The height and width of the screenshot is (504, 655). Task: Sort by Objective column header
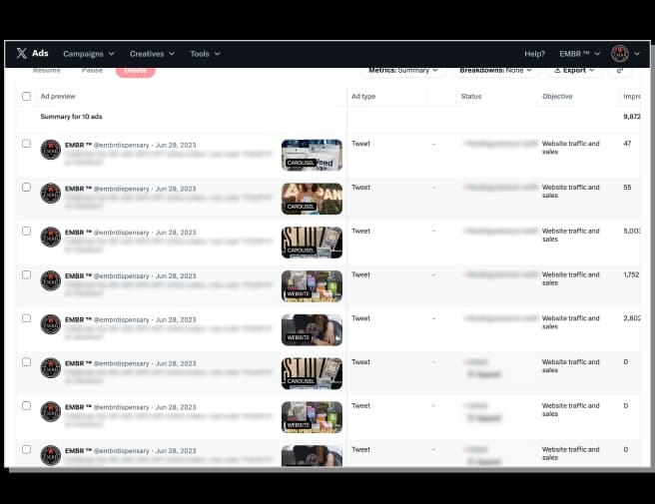coord(557,97)
